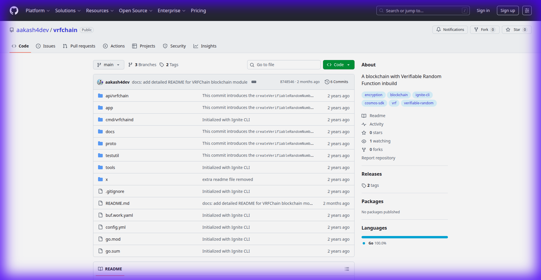This screenshot has height=280, width=541.
Task: Click the Notifications bell button
Action: point(450,30)
